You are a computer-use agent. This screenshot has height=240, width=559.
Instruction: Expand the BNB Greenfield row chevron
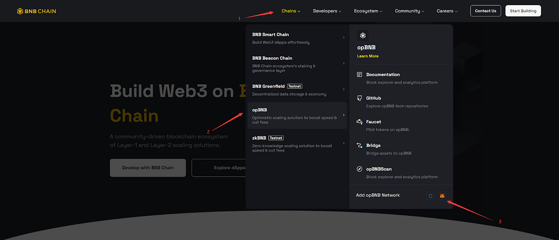point(344,89)
